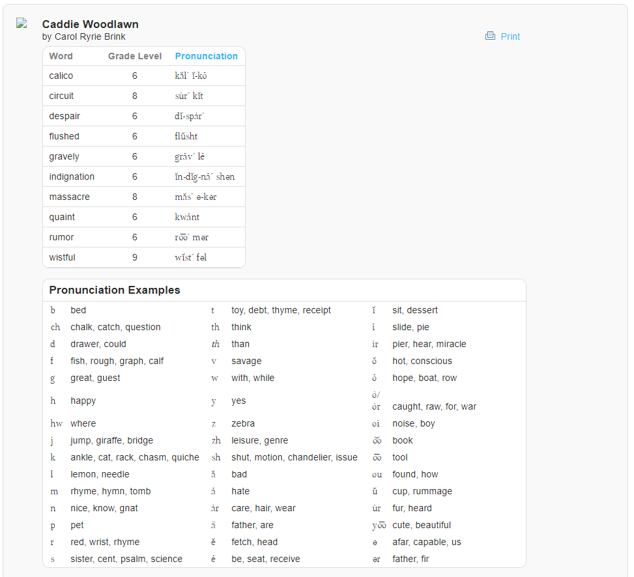Click the word flushed in the list
Image resolution: width=634 pixels, height=577 pixels.
(64, 136)
